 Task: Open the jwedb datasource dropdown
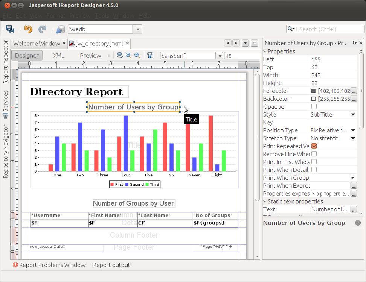pyautogui.click(x=137, y=29)
